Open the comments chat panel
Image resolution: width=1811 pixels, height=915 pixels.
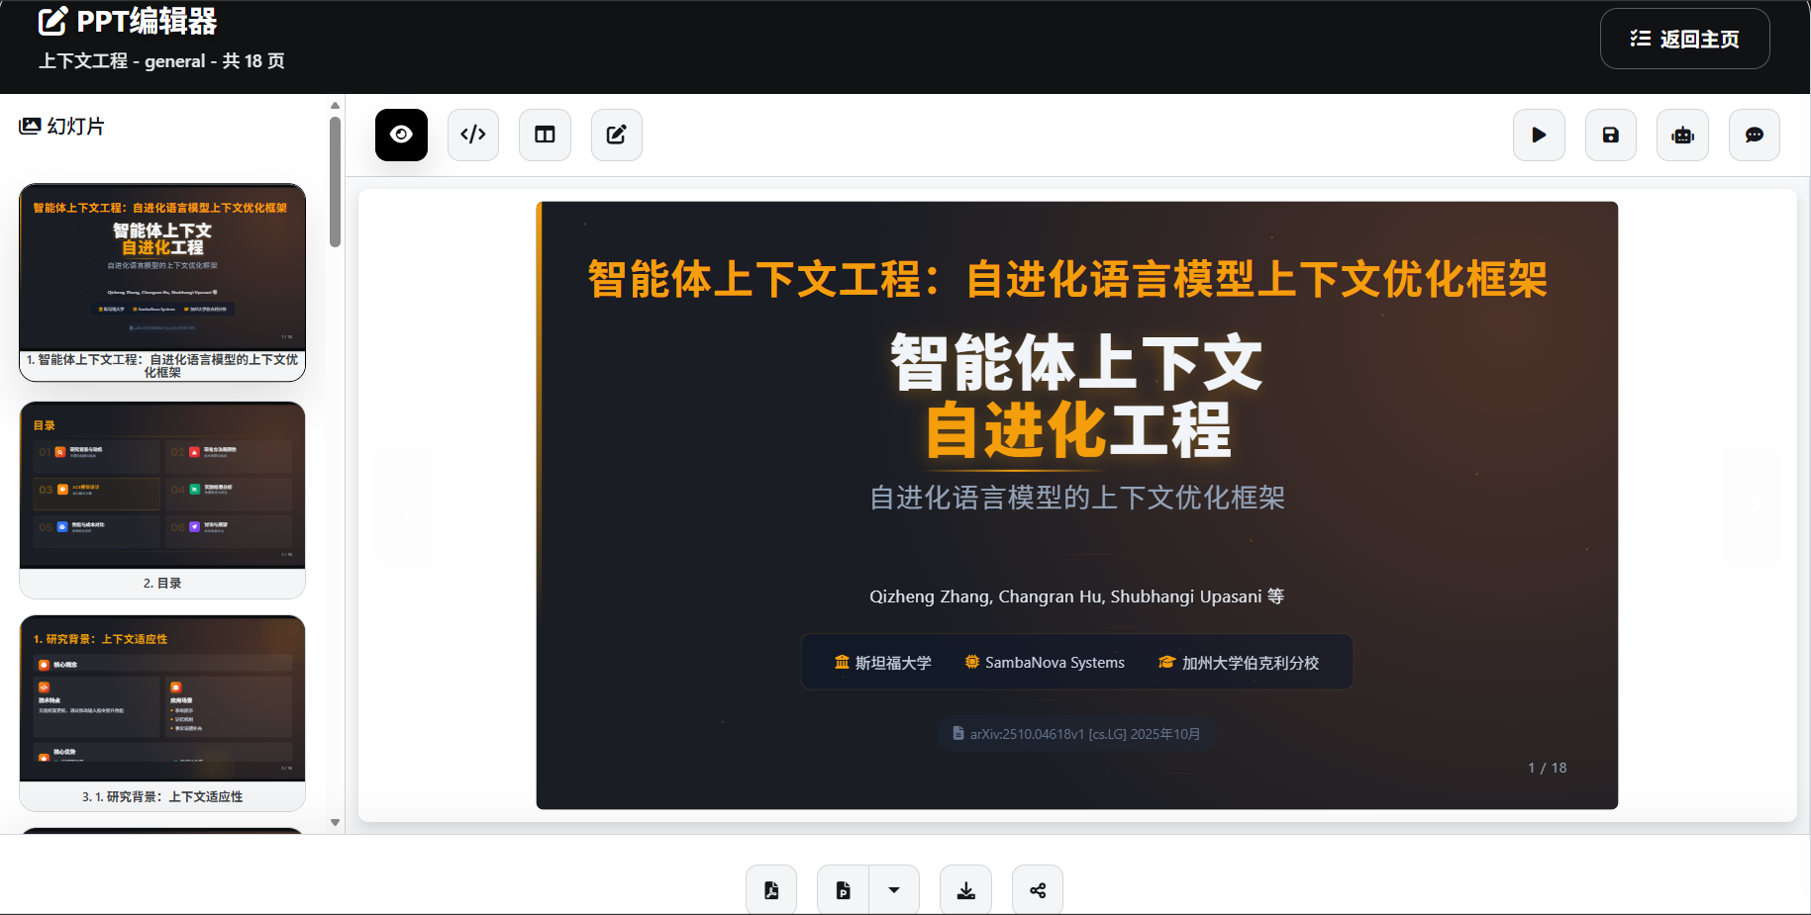click(x=1754, y=135)
